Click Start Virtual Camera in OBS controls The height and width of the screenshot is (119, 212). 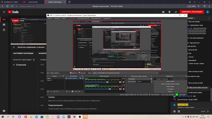170,84
